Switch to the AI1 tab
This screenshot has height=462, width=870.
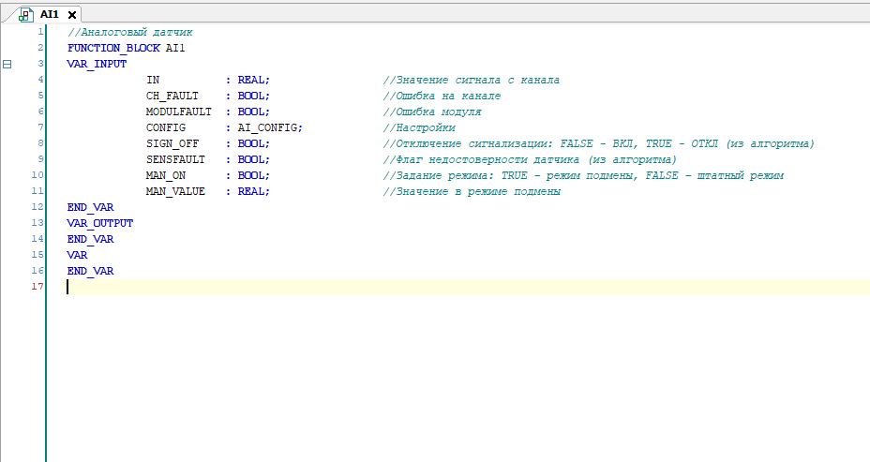[49, 15]
